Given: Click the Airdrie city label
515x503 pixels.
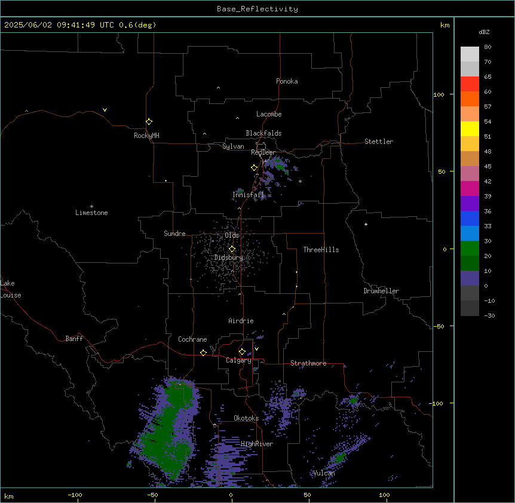Looking at the screenshot, I should [241, 321].
